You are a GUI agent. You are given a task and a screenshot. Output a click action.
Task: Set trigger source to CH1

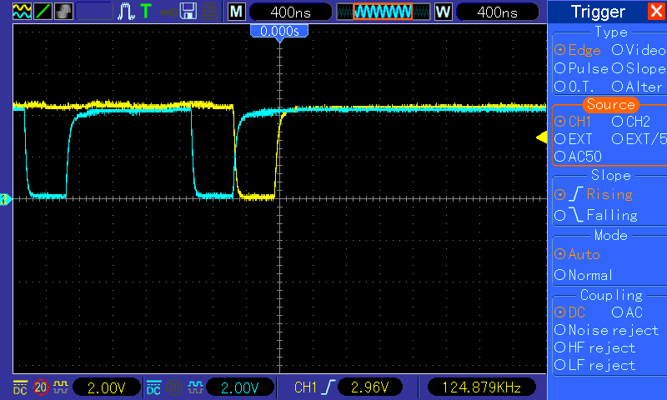573,122
